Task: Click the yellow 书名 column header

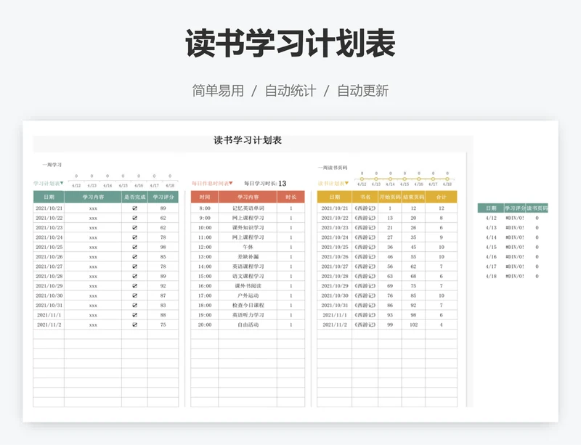Action: (365, 197)
